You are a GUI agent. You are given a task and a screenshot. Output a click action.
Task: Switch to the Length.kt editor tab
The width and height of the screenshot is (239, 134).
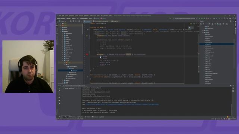[x=115, y=21]
